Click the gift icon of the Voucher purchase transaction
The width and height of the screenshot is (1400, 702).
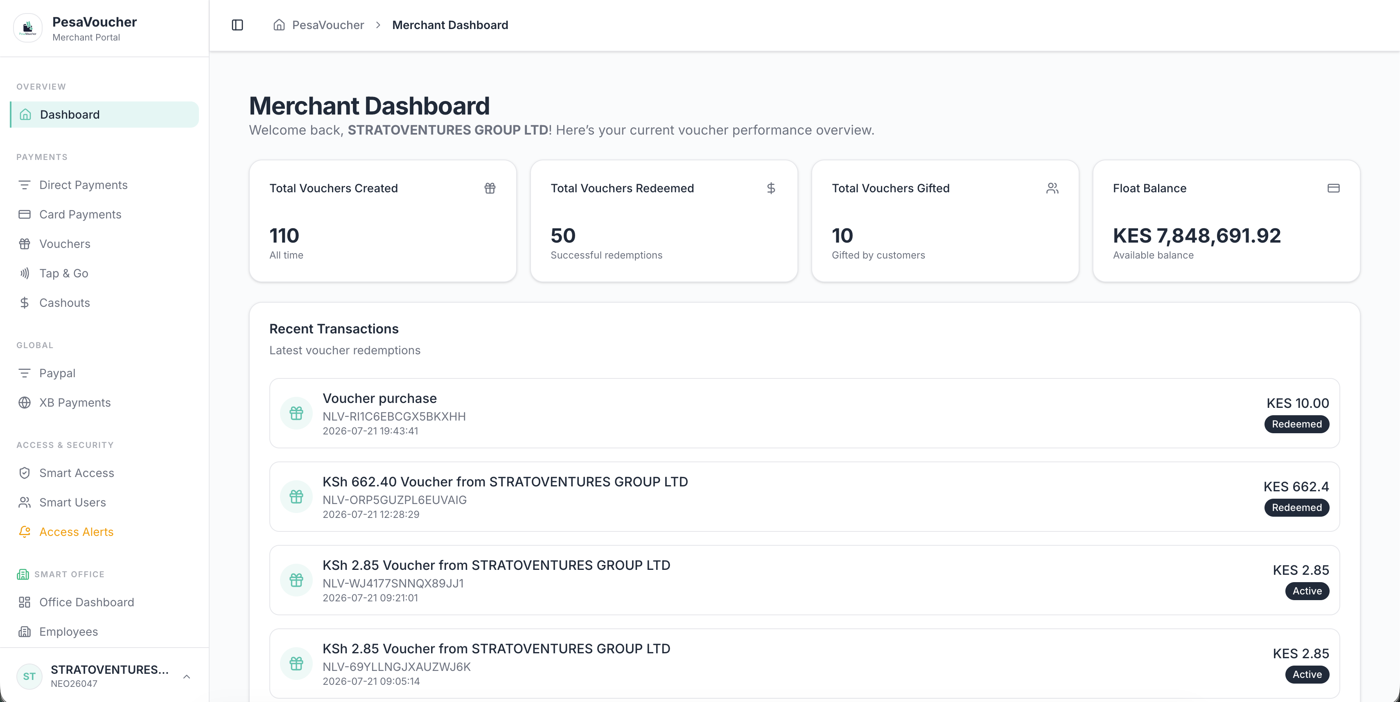click(296, 413)
